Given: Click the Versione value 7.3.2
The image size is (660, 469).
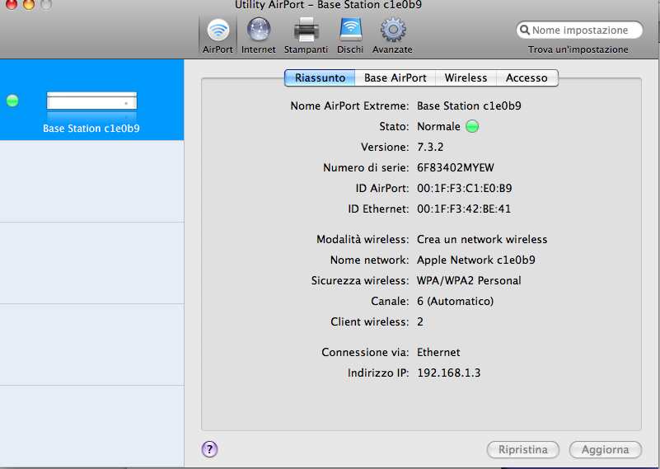Looking at the screenshot, I should [430, 147].
